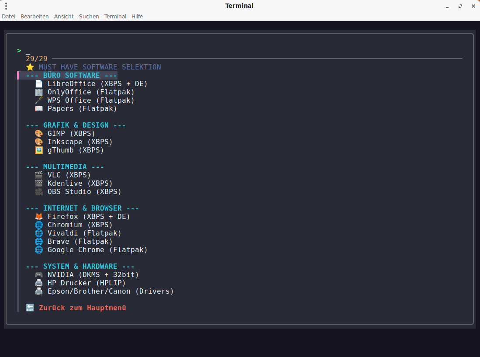Select Epson/Brother/Canon (Drivers) entry
The height and width of the screenshot is (357, 480).
pos(111,291)
